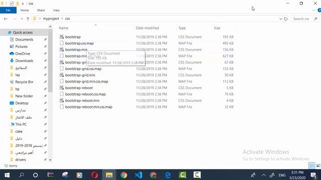This screenshot has width=321, height=180.
Task: Launch Opera browser from taskbar
Action: 94,175
